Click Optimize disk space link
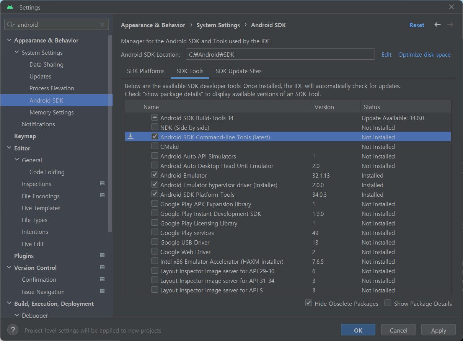463x341 pixels. [424, 54]
